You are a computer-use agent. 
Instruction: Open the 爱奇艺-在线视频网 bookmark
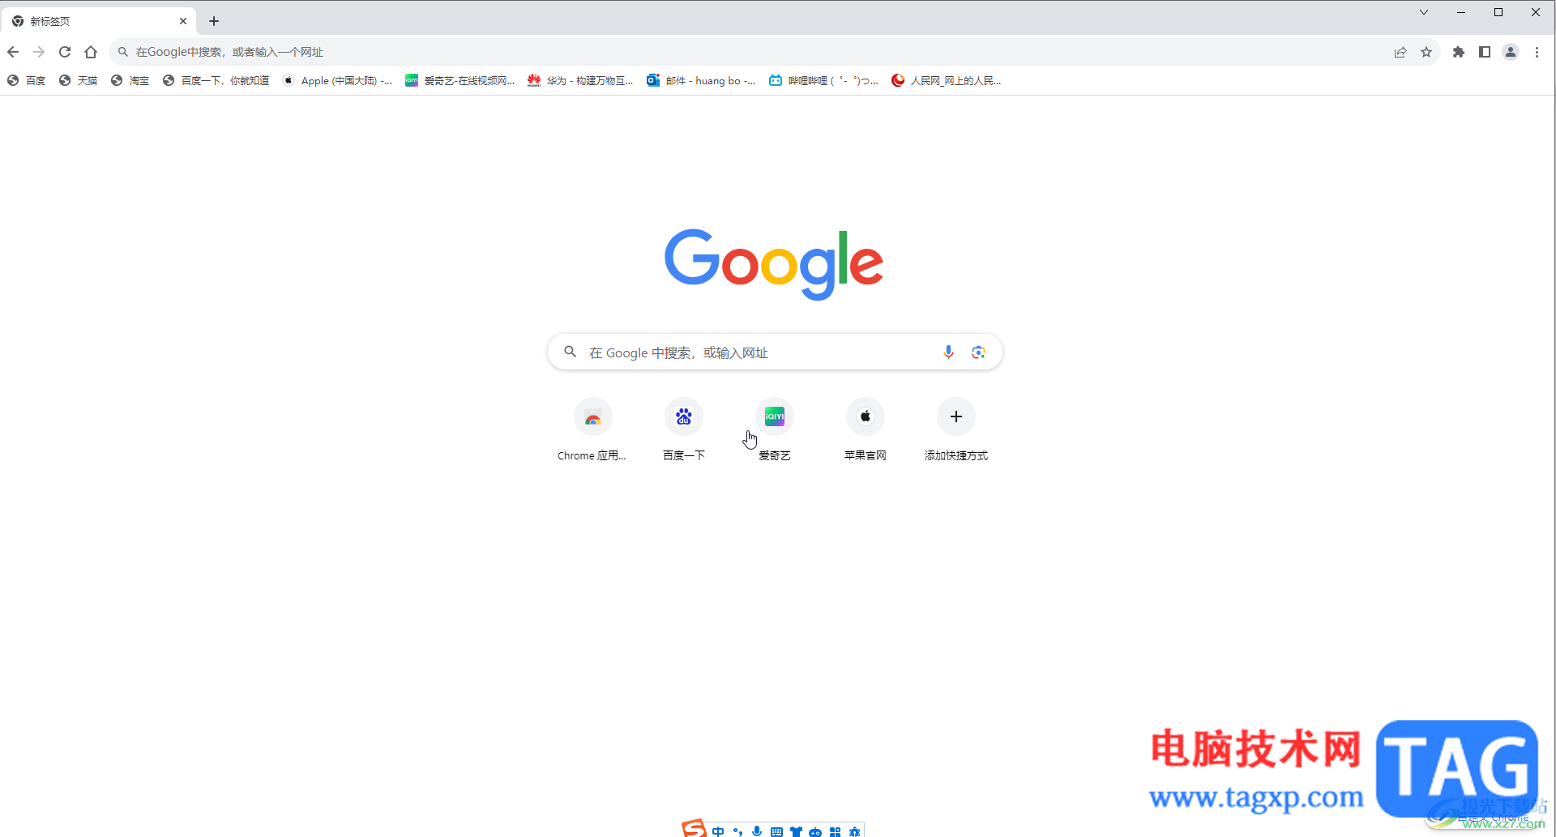460,80
